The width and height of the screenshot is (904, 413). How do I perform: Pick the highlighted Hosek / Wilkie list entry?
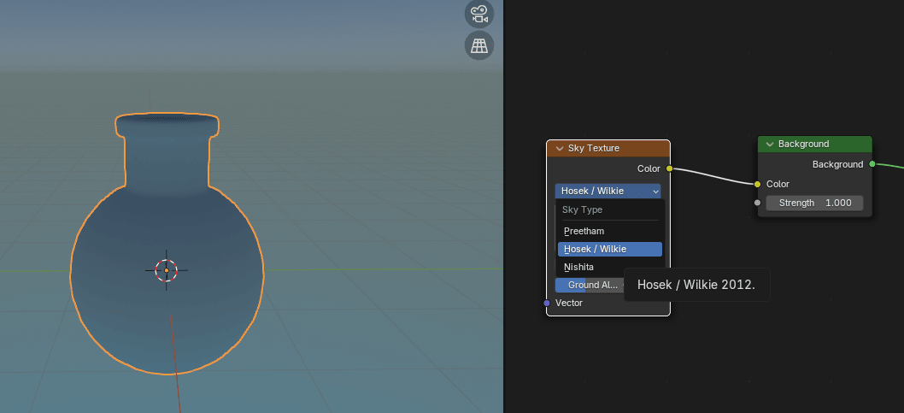tap(609, 249)
